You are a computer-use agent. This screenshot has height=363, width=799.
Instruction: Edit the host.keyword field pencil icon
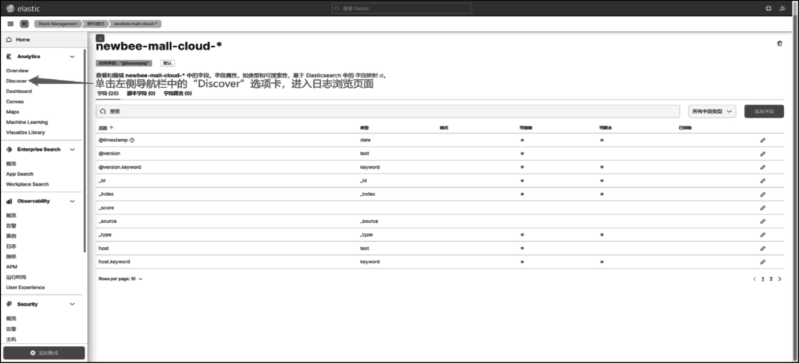point(763,262)
